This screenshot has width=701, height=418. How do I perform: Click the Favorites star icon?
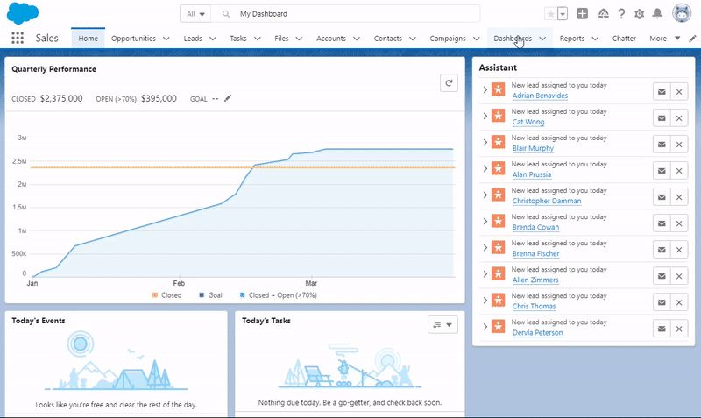(x=551, y=14)
